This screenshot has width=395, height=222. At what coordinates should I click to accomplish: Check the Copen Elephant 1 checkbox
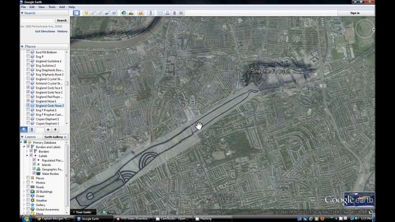point(28,119)
